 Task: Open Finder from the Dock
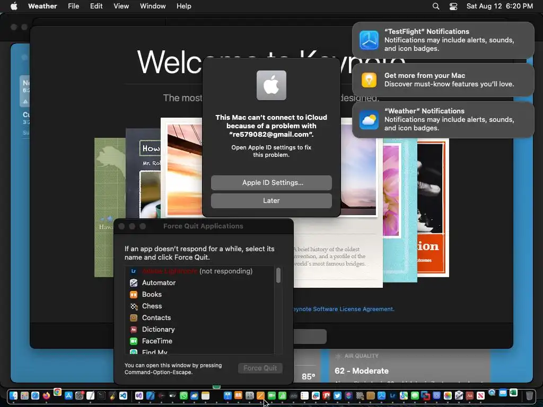pyautogui.click(x=13, y=395)
